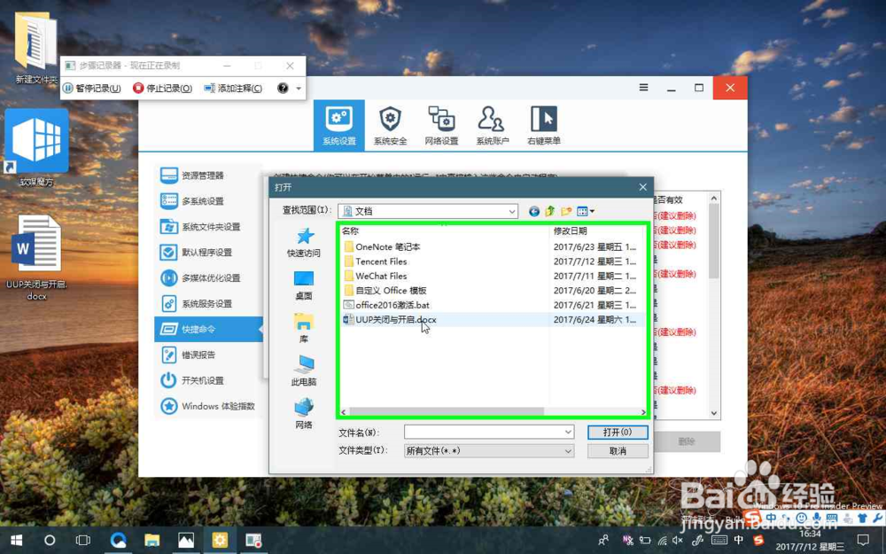Open the 文件类型 file type dropdown
The width and height of the screenshot is (886, 554).
(x=569, y=450)
